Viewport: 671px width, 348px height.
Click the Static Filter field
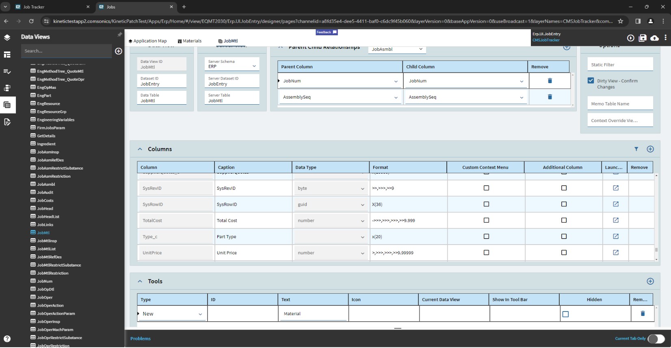pos(619,65)
